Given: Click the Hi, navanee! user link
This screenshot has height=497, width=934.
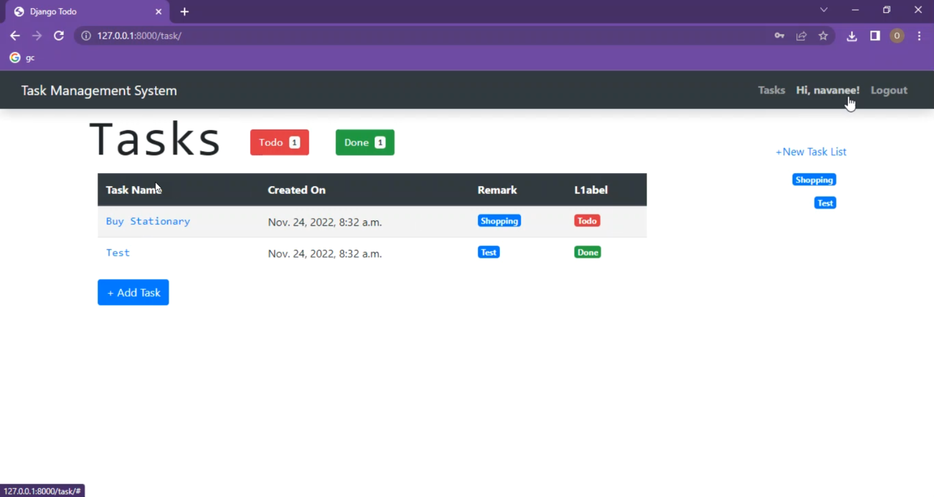Looking at the screenshot, I should click(828, 90).
